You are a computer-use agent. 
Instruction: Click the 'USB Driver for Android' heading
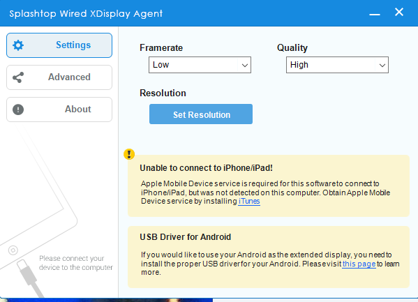pyautogui.click(x=186, y=237)
